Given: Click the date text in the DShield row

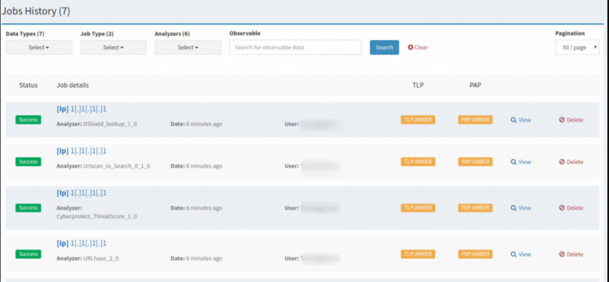Looking at the screenshot, I should pyautogui.click(x=196, y=124).
